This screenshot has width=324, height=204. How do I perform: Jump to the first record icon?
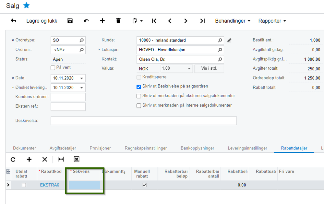[x=154, y=21]
